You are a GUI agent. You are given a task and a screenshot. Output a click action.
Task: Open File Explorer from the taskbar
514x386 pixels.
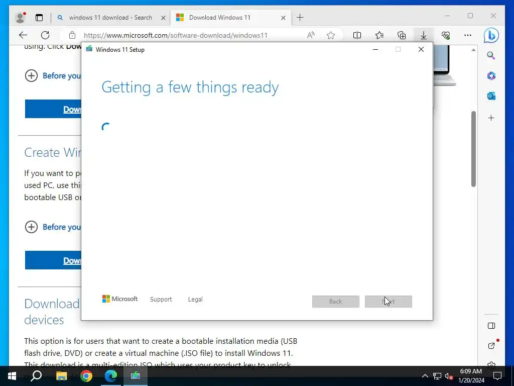coord(61,376)
